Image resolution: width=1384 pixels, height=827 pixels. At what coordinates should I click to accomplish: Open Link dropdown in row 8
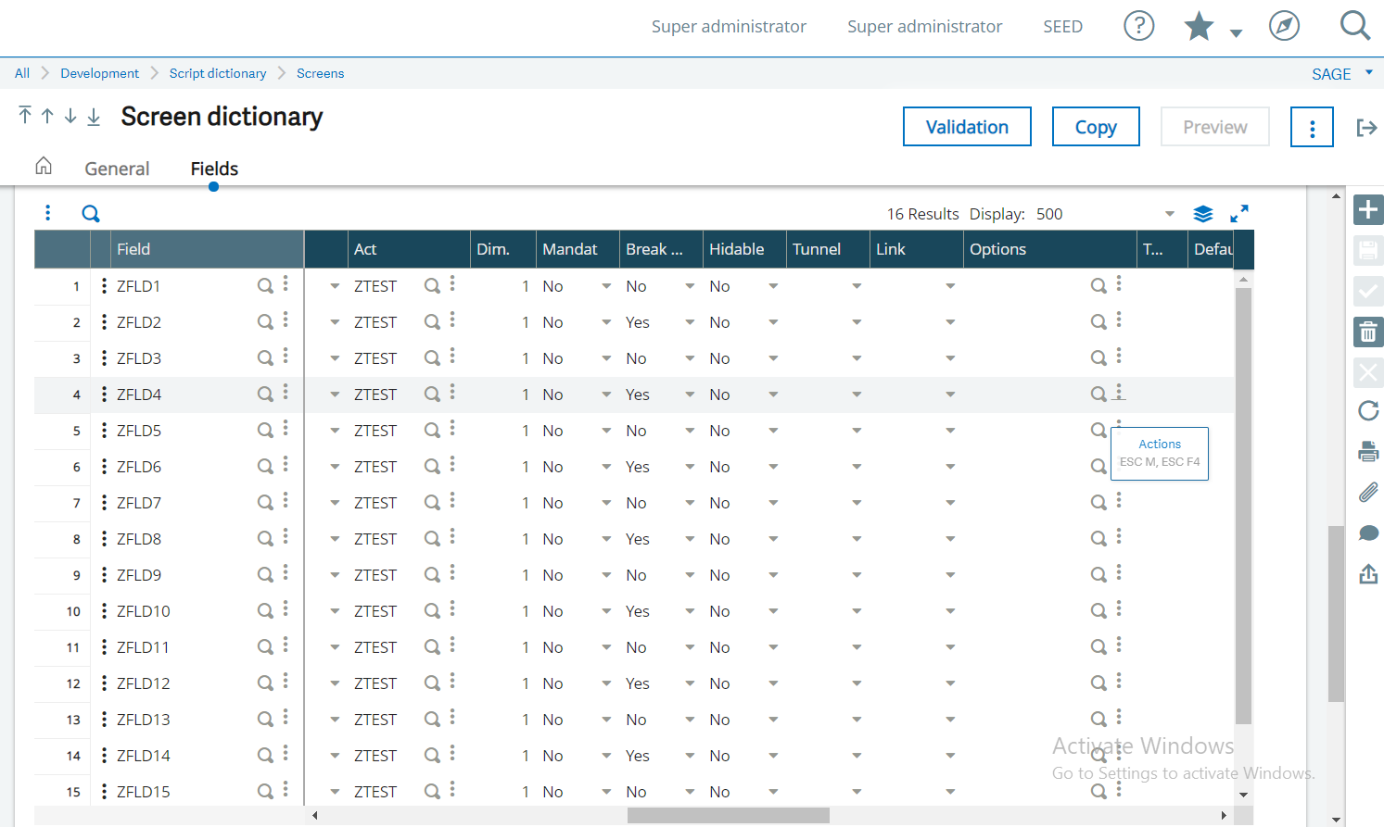(x=950, y=539)
